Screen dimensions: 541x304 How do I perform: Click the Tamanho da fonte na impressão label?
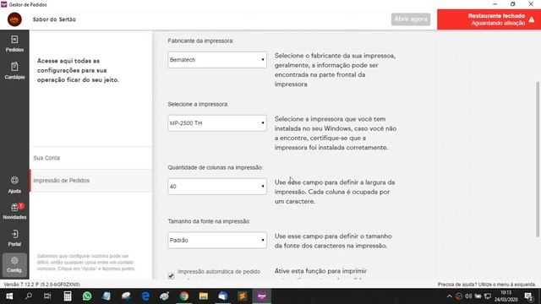209,221
